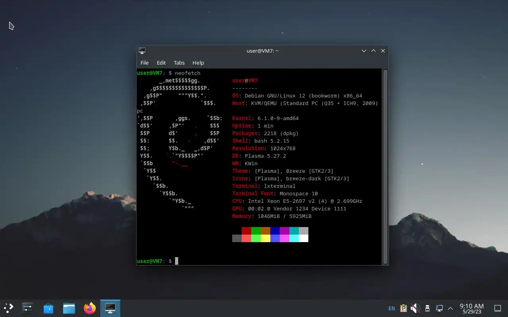Open the Help menu
The height and width of the screenshot is (317, 508).
pos(198,63)
